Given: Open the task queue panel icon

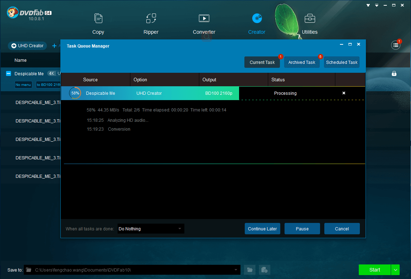Looking at the screenshot, I should click(395, 45).
